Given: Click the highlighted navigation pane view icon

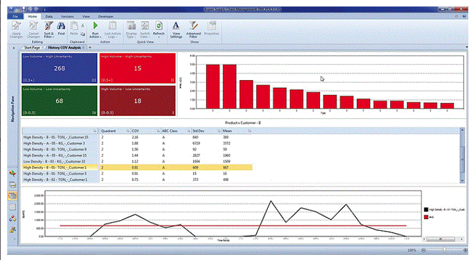Looking at the screenshot, I should click(x=13, y=196).
